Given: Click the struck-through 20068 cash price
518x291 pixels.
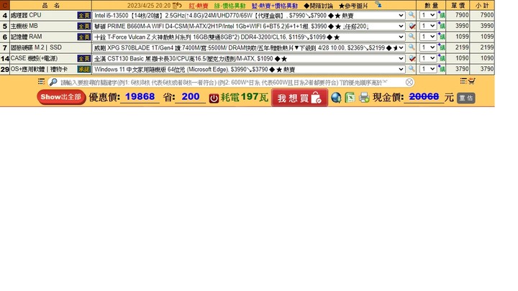Looking at the screenshot, I should (424, 96).
